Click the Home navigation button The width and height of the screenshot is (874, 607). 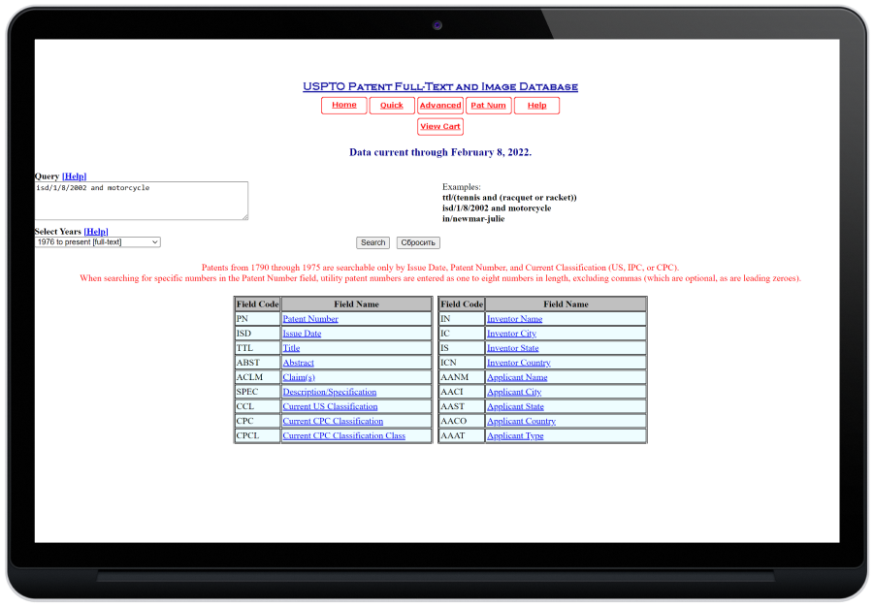[343, 106]
